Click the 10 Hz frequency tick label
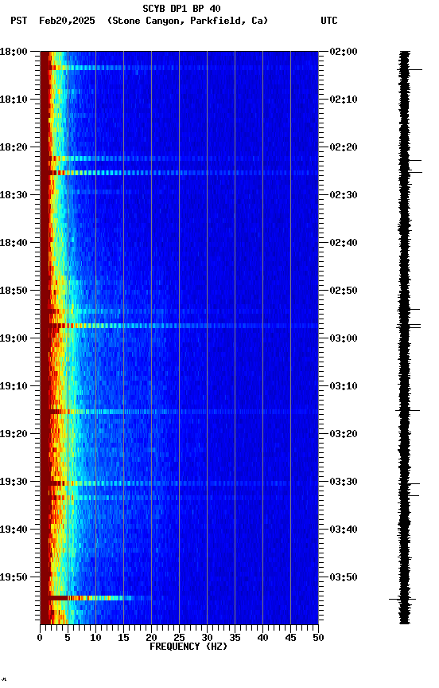 [95, 638]
